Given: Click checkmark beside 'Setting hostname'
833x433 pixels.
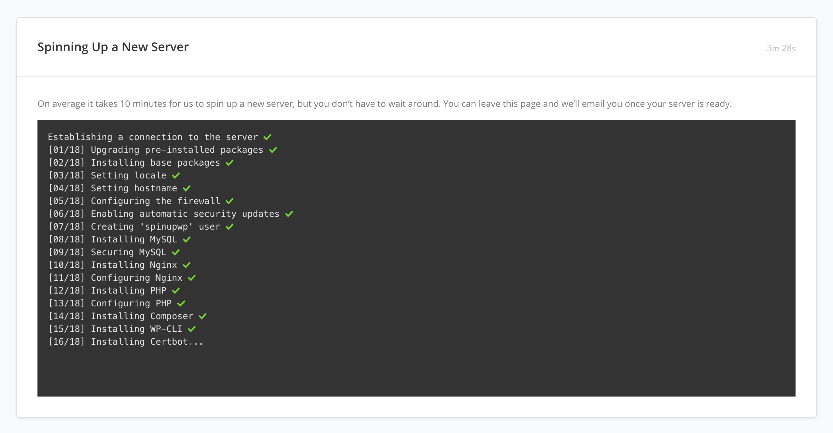Looking at the screenshot, I should (187, 188).
